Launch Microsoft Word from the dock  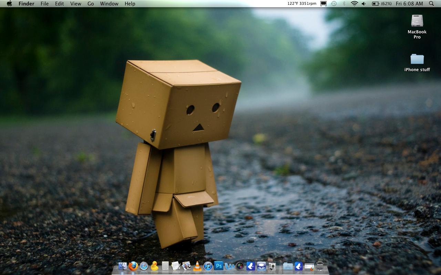coord(229,266)
